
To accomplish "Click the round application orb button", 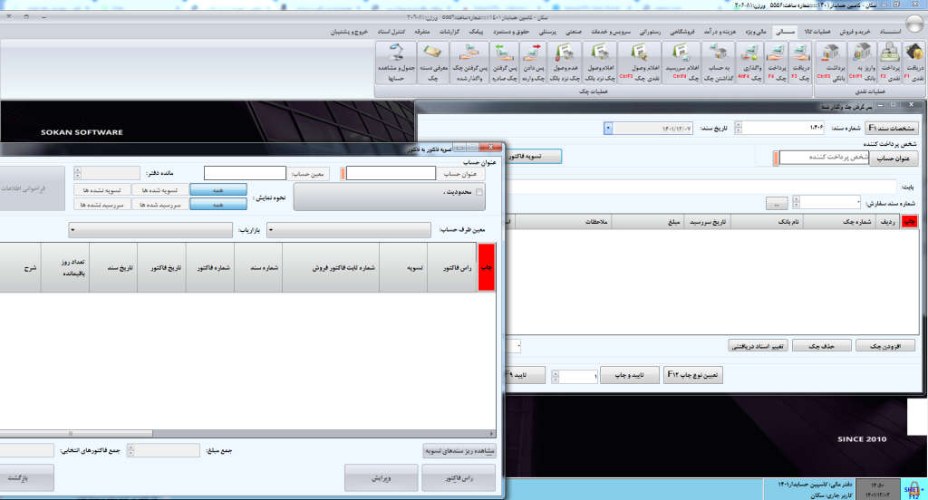I will point(916,21).
